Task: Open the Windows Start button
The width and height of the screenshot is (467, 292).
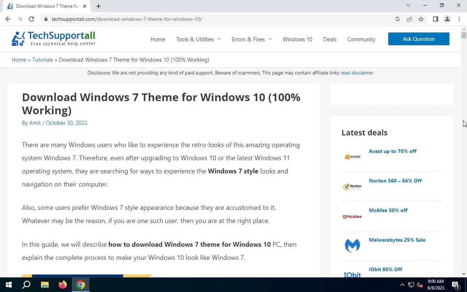Action: pos(9,285)
